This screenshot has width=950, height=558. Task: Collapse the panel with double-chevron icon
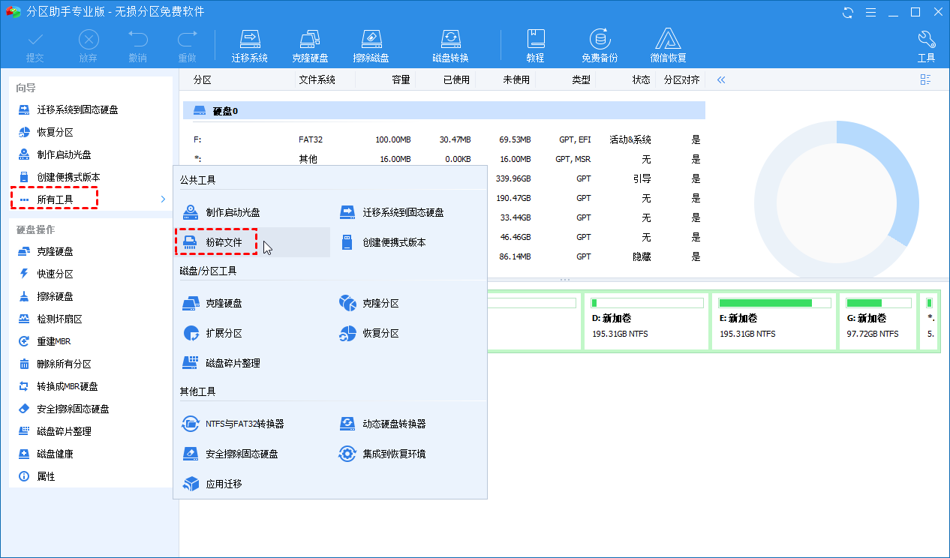coord(721,79)
